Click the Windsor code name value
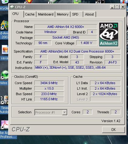Screen dimensions: 128x144 (50, 32)
